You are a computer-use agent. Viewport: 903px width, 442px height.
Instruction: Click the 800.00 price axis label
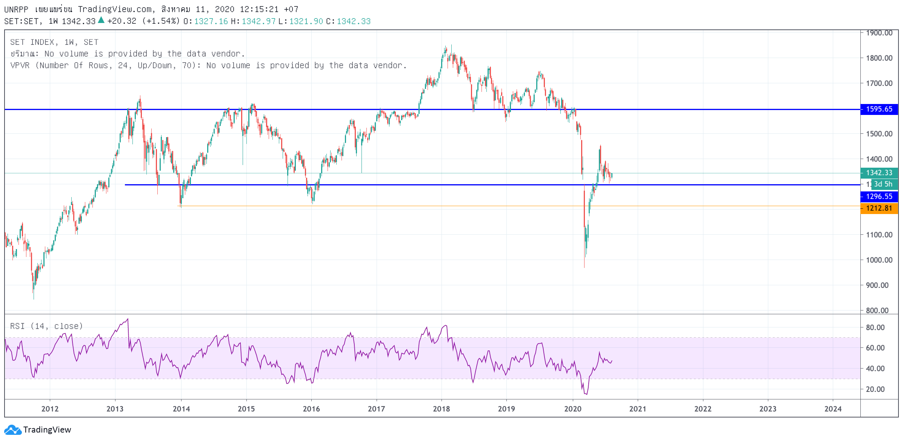coord(877,310)
